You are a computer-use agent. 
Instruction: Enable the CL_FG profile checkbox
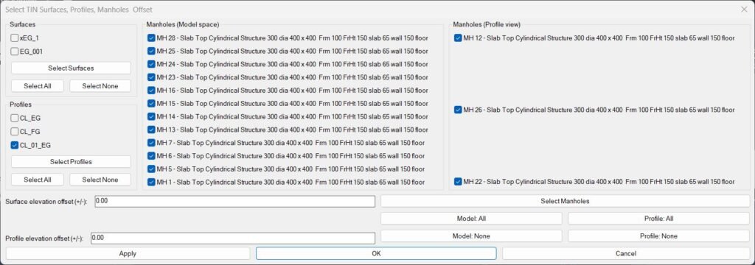click(15, 131)
